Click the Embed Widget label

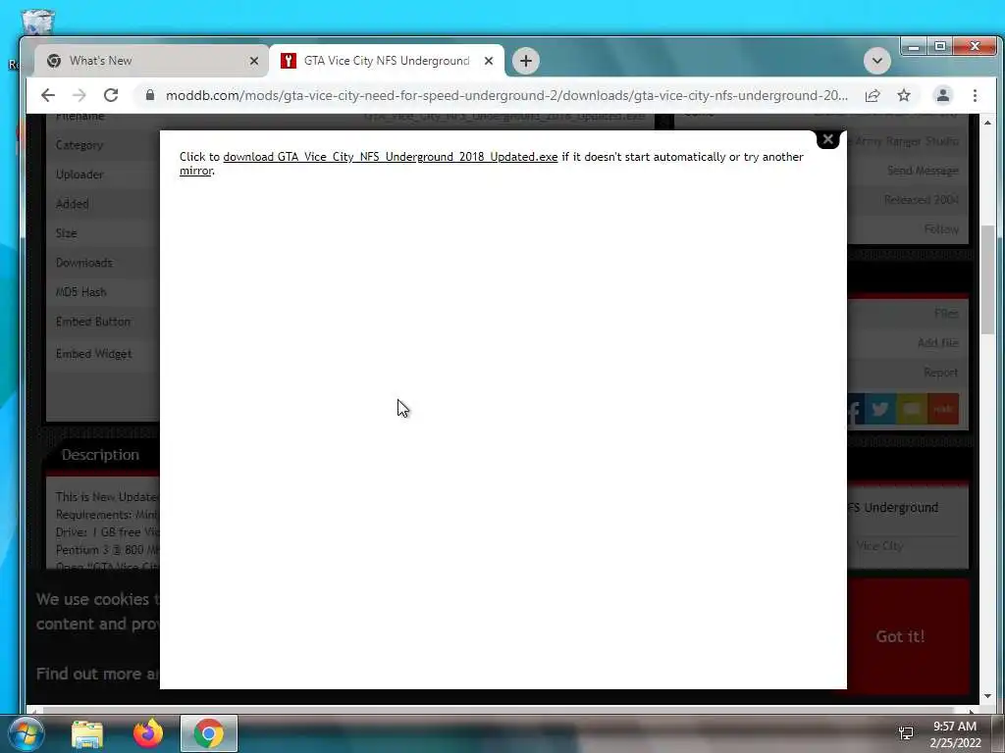tap(93, 353)
